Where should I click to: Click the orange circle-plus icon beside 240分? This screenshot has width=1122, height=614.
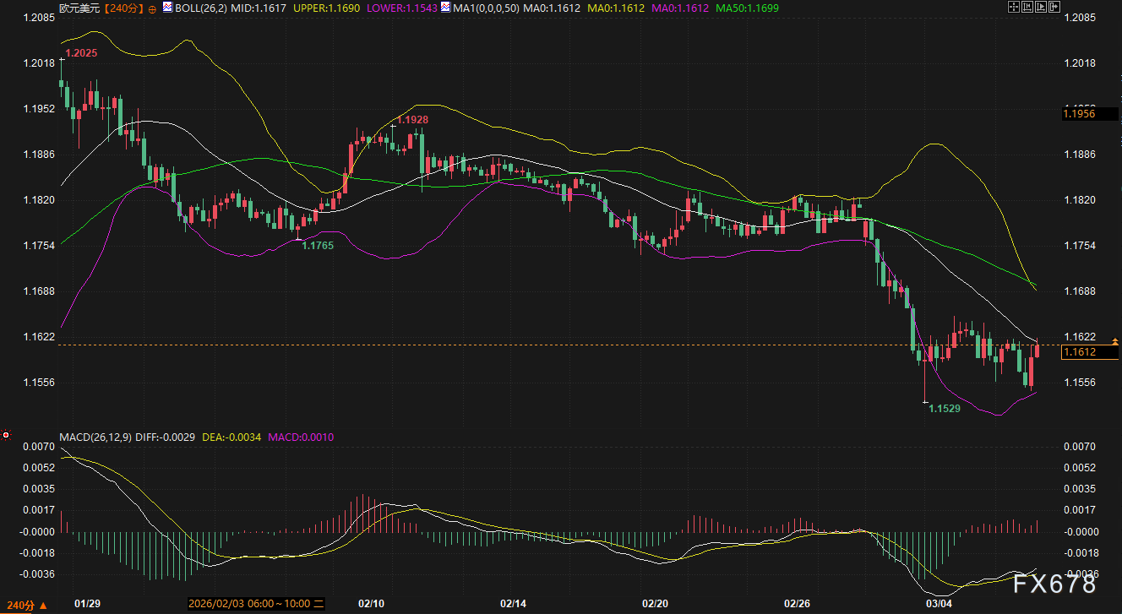click(151, 8)
